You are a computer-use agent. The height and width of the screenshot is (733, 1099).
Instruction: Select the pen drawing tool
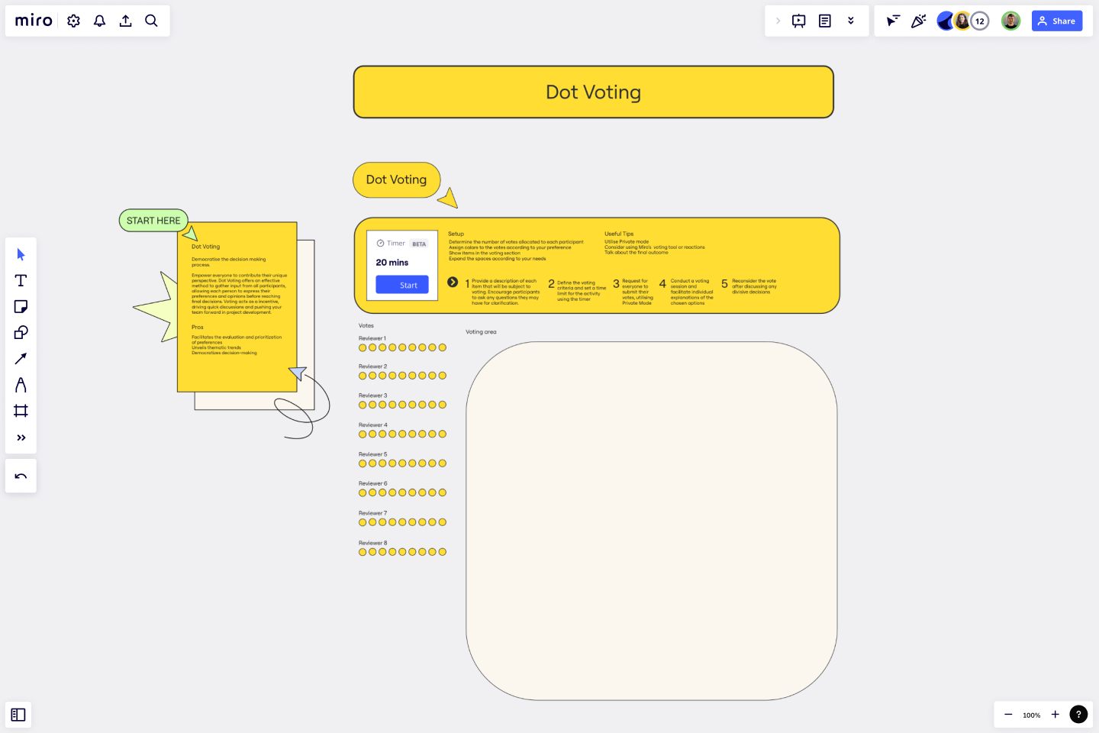click(21, 385)
